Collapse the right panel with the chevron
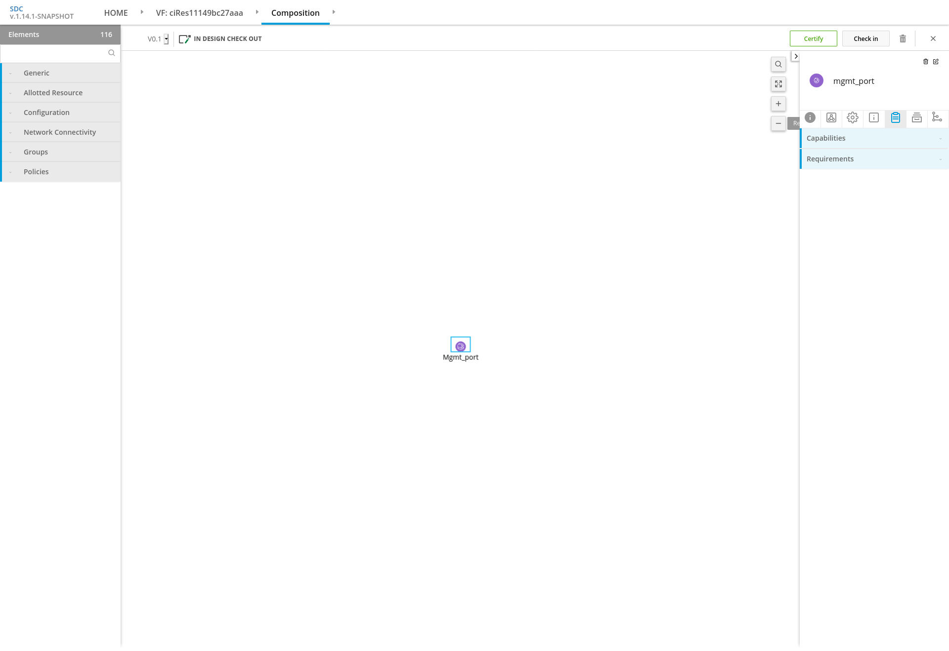 796,56
